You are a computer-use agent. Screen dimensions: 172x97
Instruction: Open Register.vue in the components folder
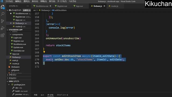[x=19, y=41]
